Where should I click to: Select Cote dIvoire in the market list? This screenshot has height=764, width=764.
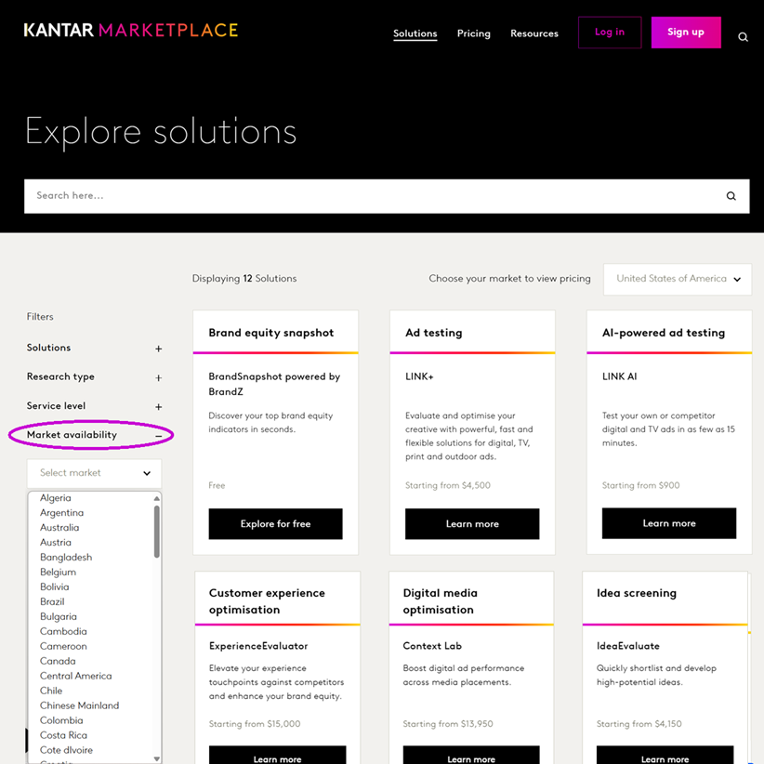66,750
